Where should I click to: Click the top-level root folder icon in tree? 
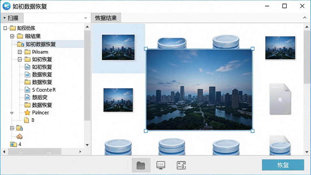(x=13, y=28)
